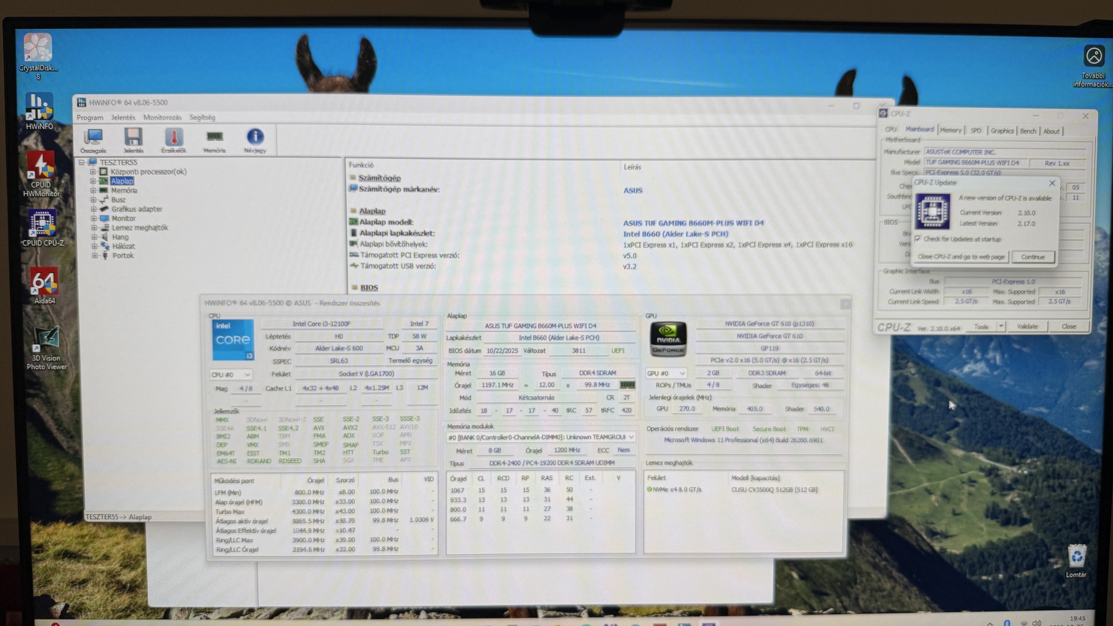Expand the Központi processzor(ok) tree node

click(x=93, y=172)
